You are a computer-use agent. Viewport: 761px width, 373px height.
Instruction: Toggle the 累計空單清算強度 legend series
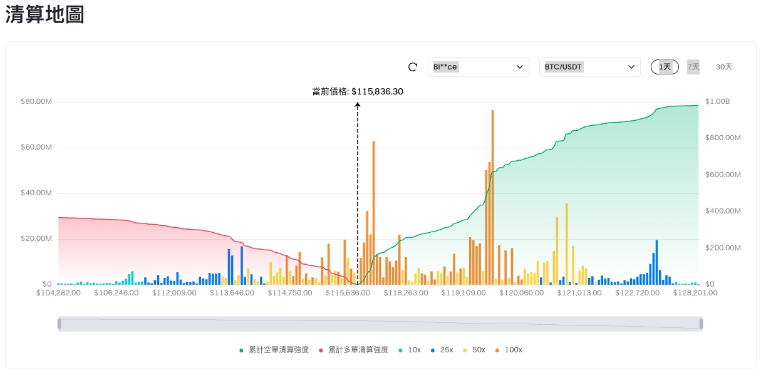coord(274,350)
